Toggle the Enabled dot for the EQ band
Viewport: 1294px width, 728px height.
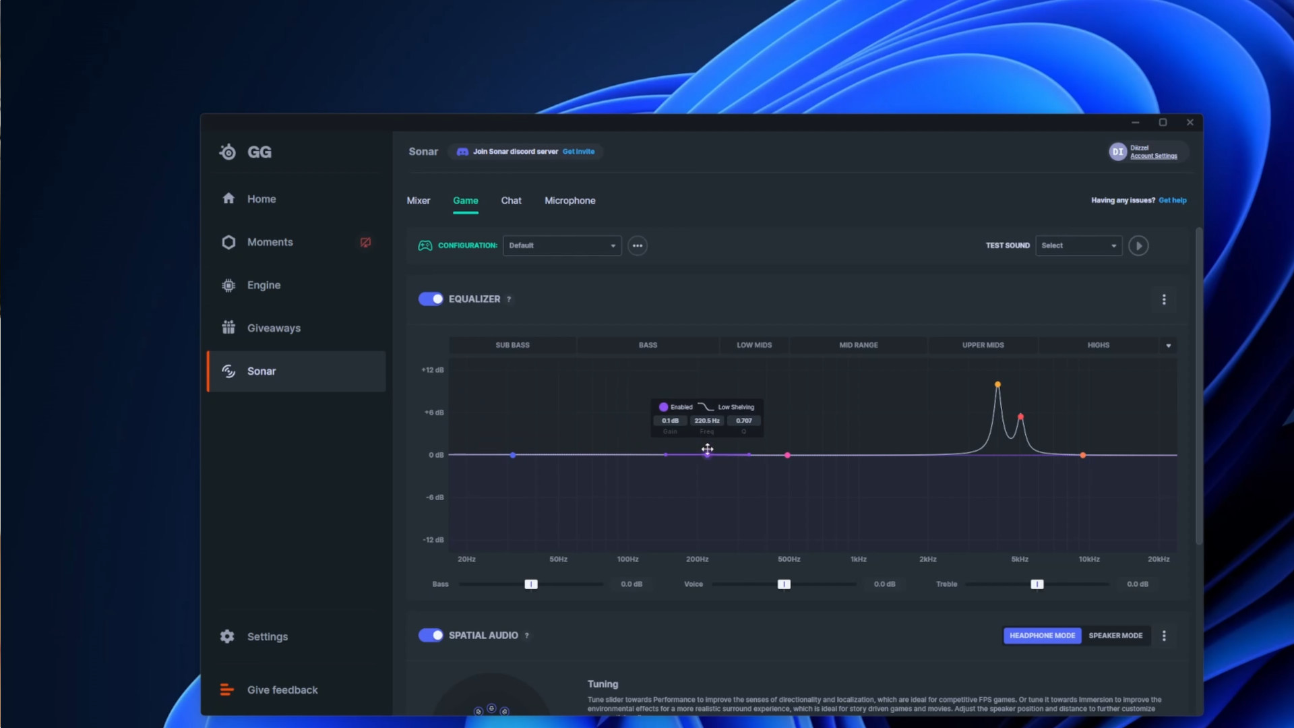tap(663, 407)
